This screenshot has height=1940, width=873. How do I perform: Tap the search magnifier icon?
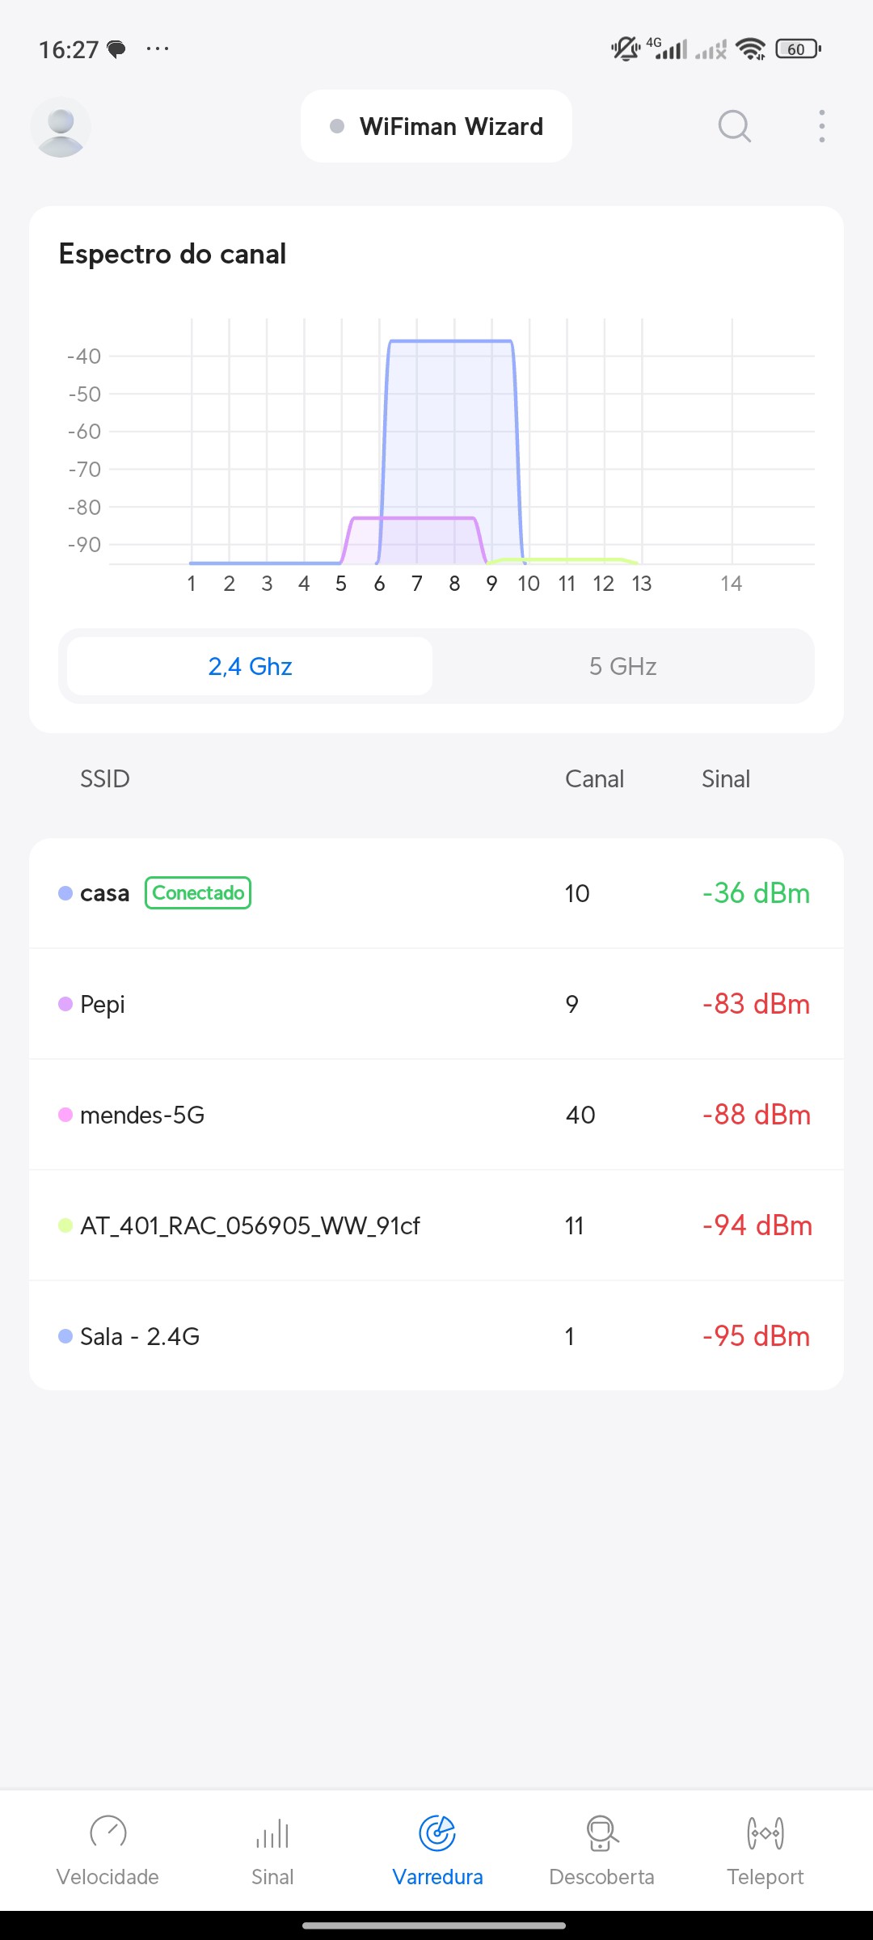pyautogui.click(x=734, y=126)
